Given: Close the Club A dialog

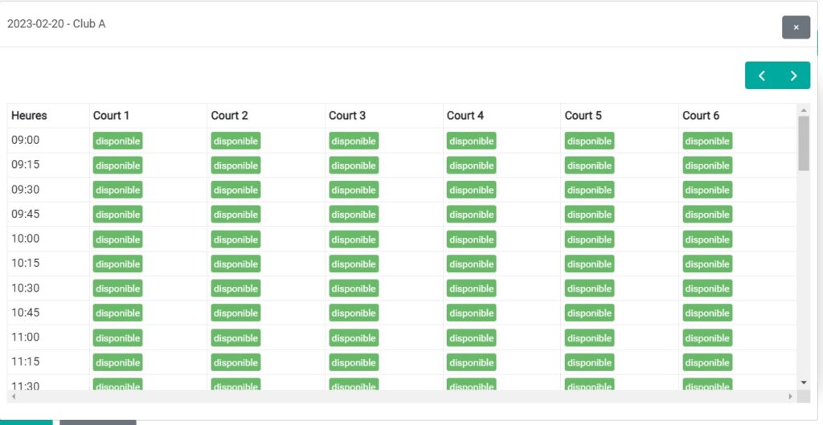Looking at the screenshot, I should 796,27.
